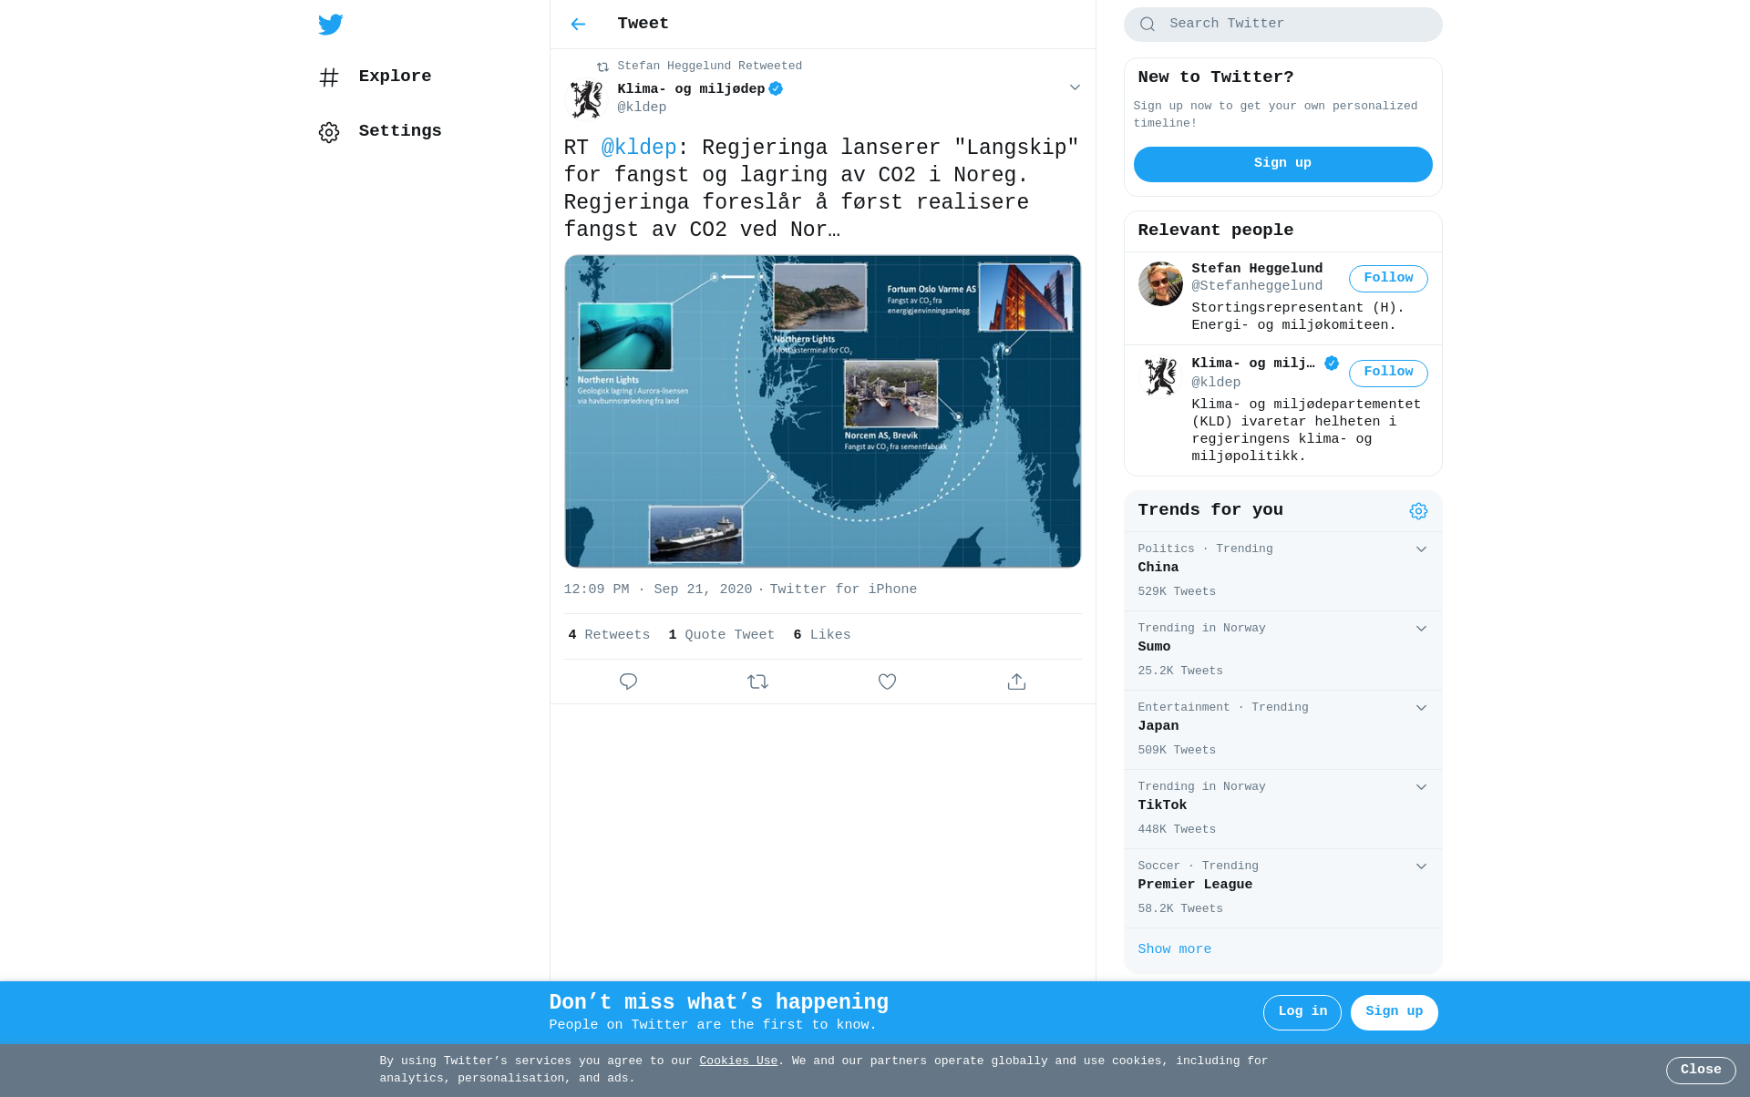The image size is (1750, 1097).
Task: Click Klima- og miljødep name in tweet header
Action: 691,89
